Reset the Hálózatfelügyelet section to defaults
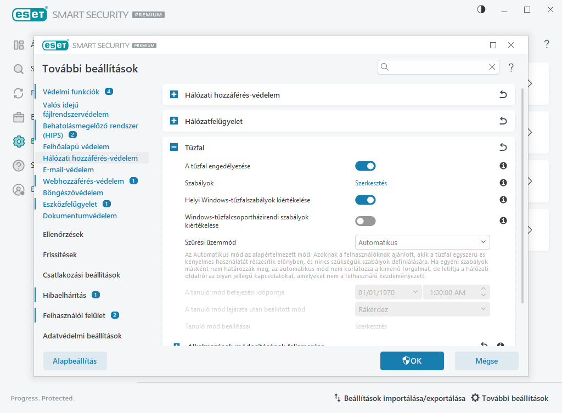The width and height of the screenshot is (562, 413). 503,121
